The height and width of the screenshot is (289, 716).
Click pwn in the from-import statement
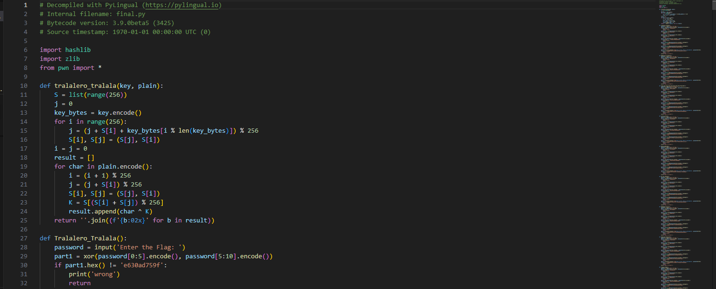(63, 68)
